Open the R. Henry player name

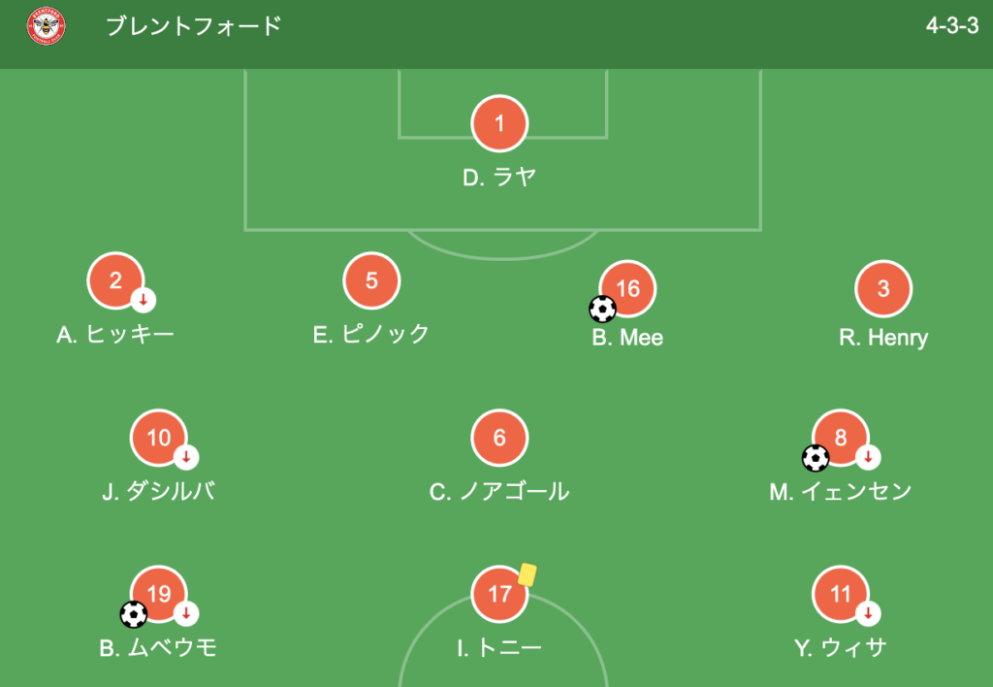tap(883, 337)
